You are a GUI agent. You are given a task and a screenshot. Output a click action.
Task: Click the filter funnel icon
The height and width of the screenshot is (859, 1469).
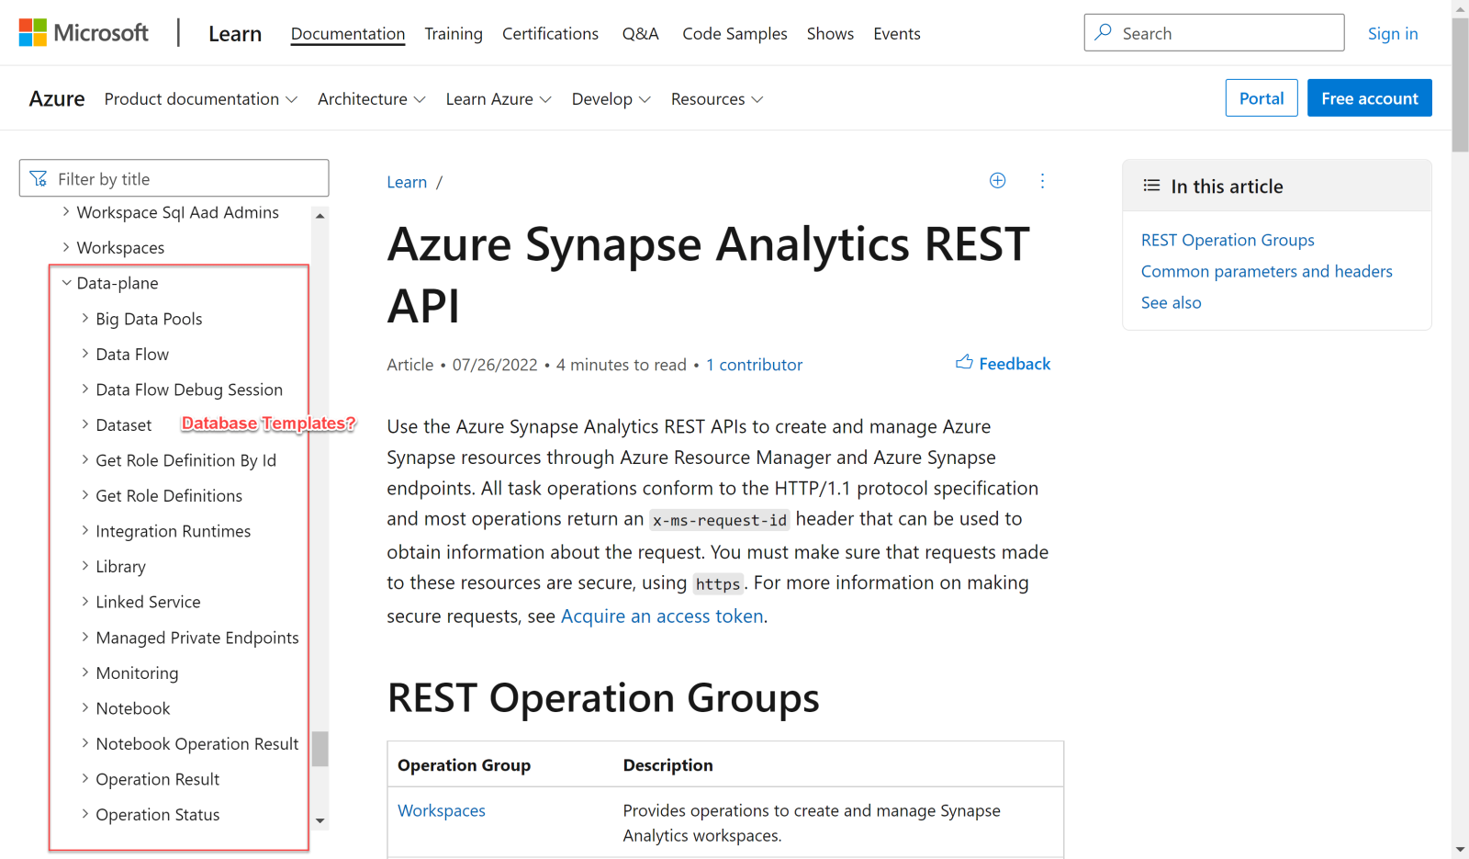[39, 178]
